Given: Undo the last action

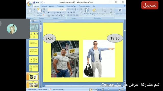Looking at the screenshot, I should pyautogui.click(x=37, y=2).
